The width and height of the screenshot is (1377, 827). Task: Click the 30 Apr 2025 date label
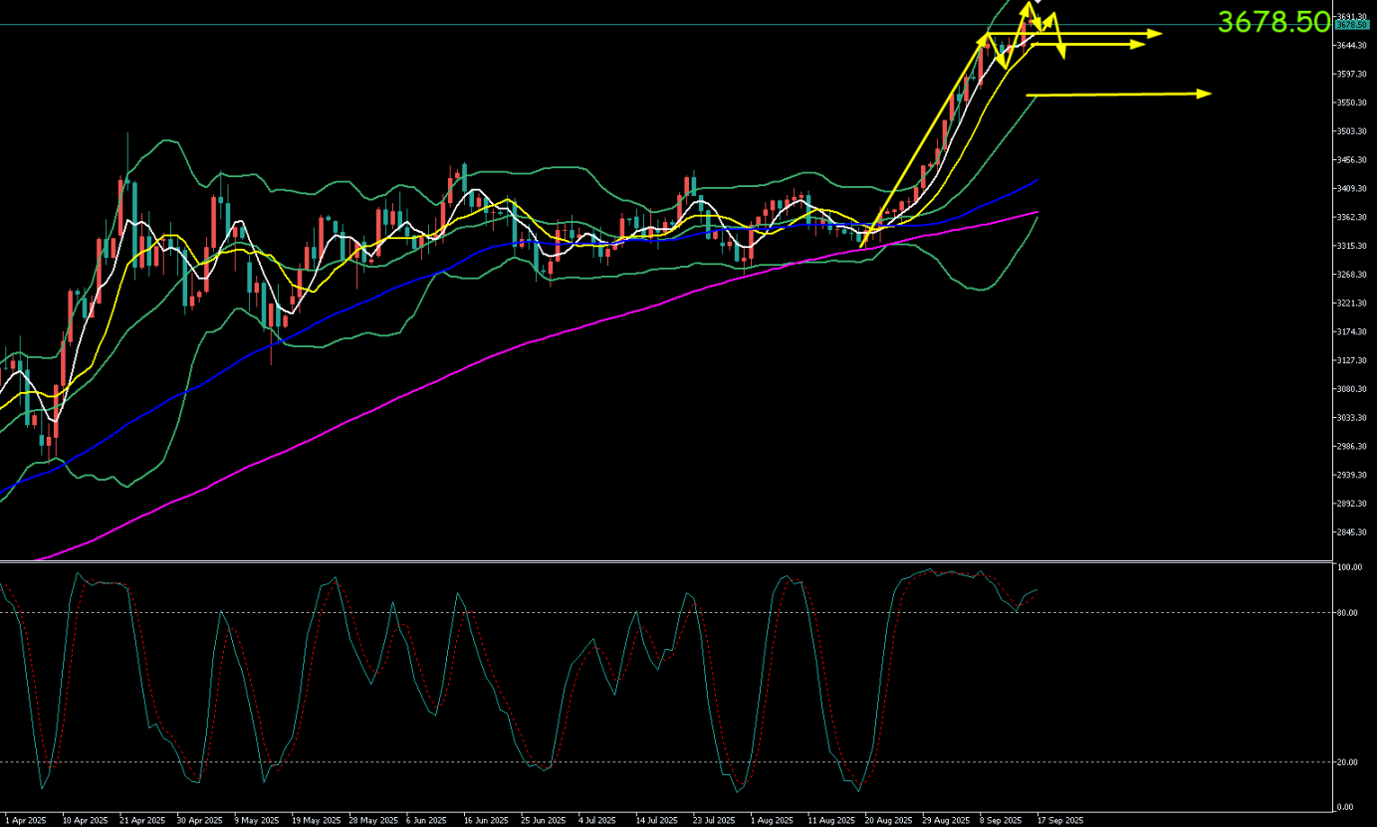click(200, 821)
